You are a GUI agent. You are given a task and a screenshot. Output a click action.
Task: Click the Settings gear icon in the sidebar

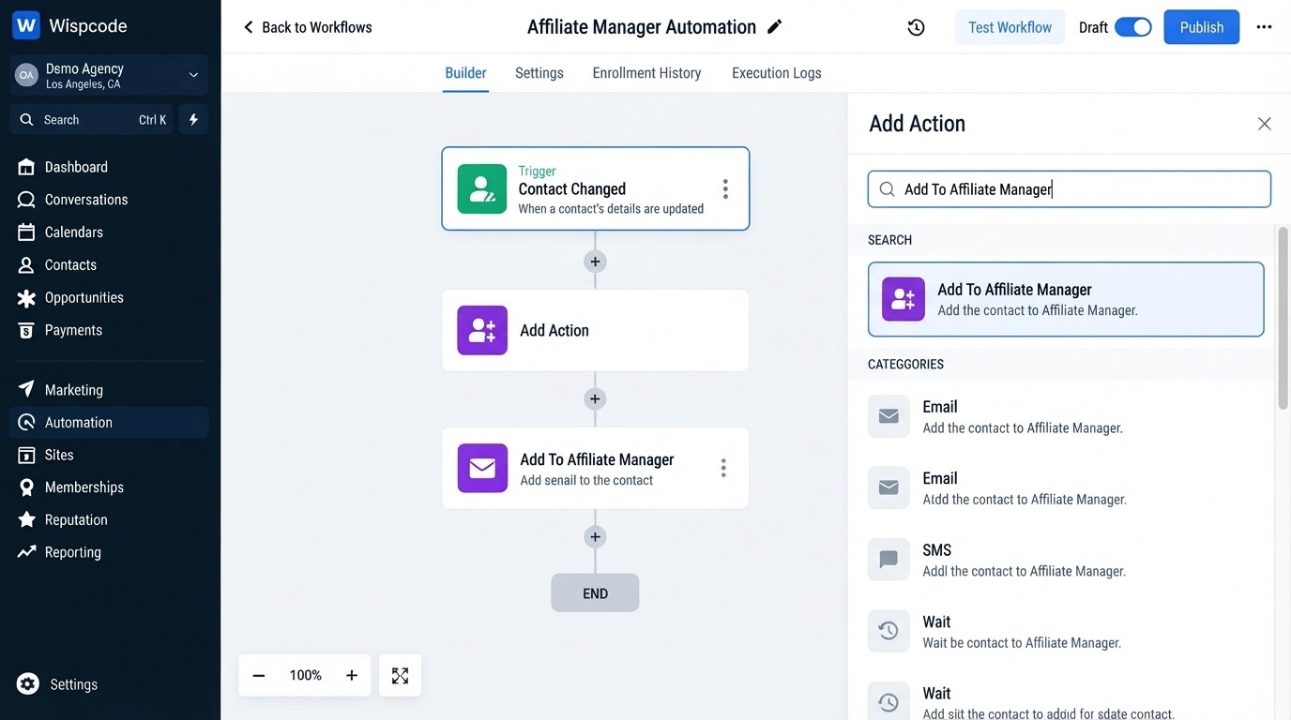click(x=28, y=684)
